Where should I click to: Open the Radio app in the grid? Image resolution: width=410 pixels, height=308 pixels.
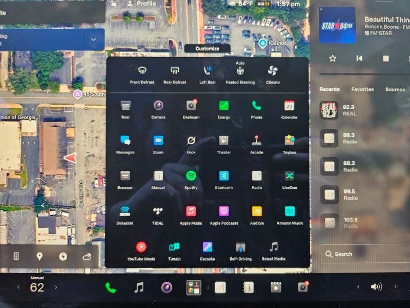coord(257,176)
